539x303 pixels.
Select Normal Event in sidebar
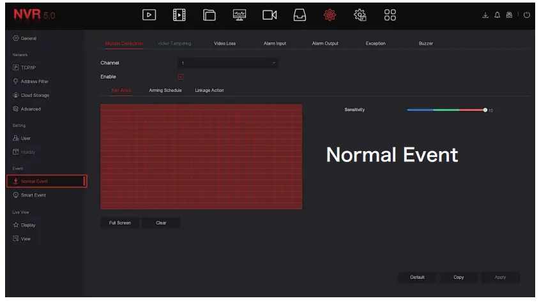click(47, 181)
